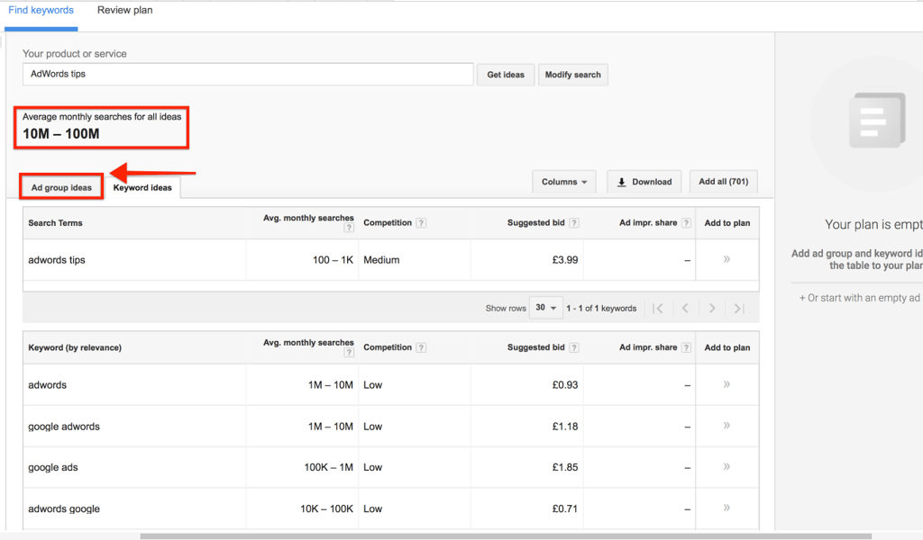Image resolution: width=923 pixels, height=540 pixels.
Task: Go to first page of keywords
Action: click(x=657, y=309)
